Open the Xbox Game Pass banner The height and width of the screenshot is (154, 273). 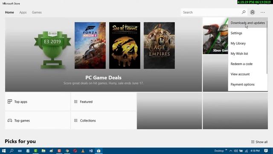click(x=215, y=36)
